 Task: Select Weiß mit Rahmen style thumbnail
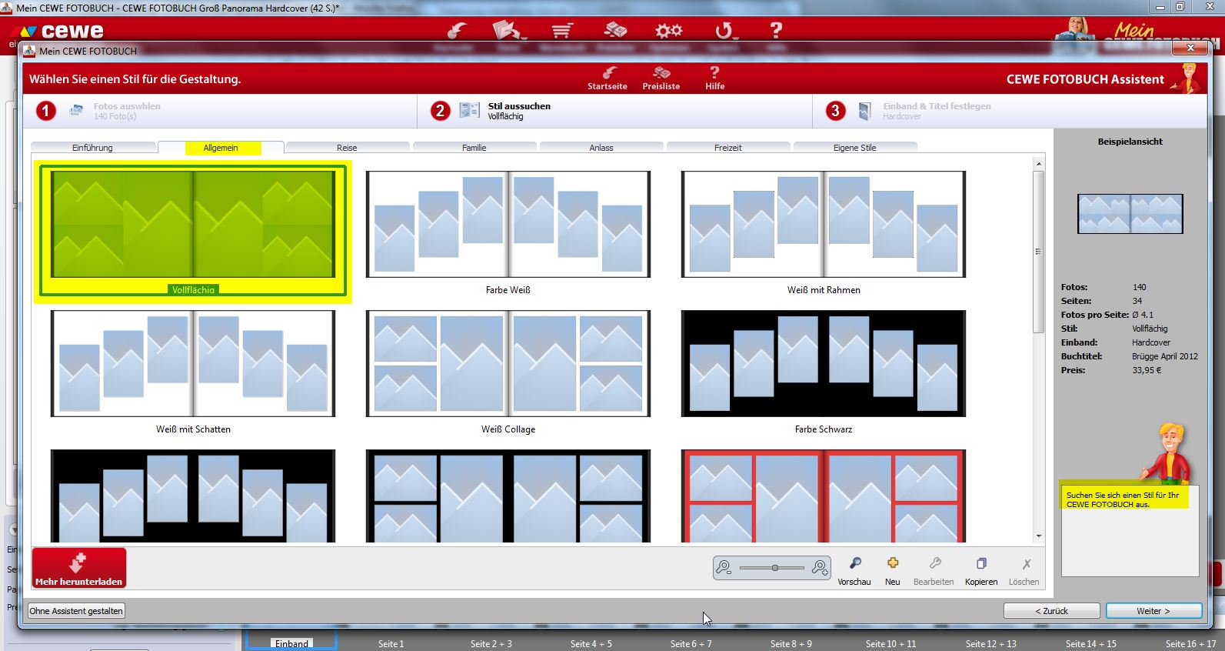(824, 224)
